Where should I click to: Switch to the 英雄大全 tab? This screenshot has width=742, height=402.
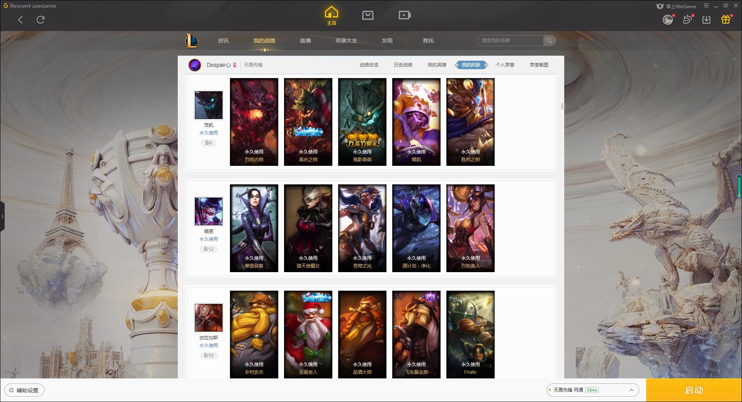(x=346, y=41)
